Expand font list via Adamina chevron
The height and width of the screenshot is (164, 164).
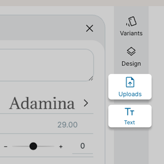[x=86, y=103]
